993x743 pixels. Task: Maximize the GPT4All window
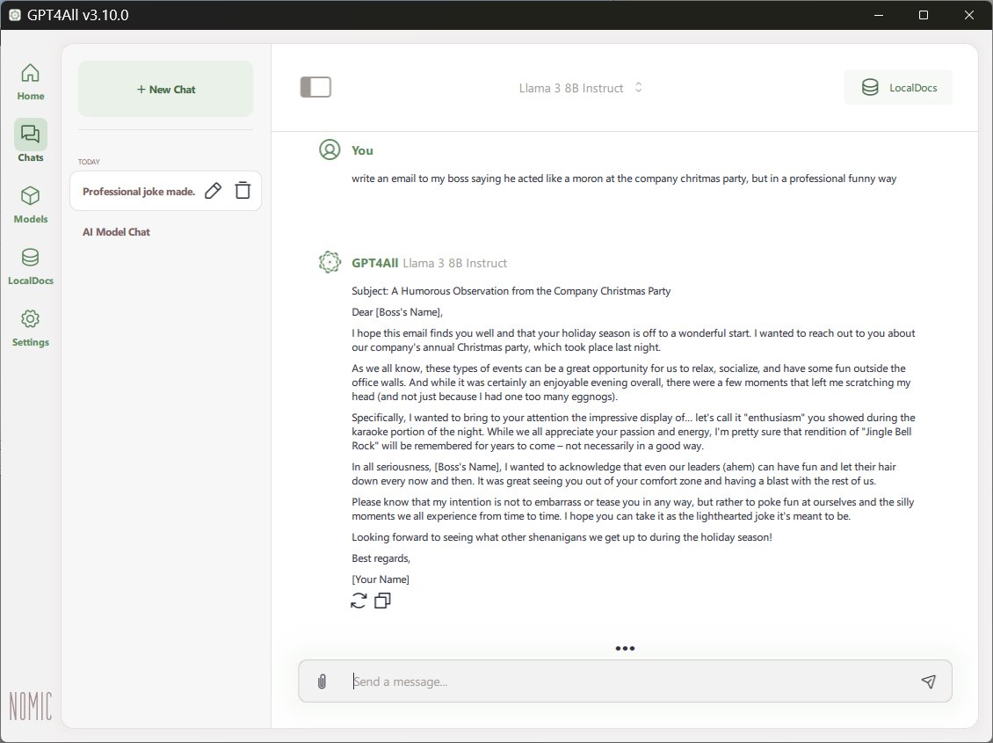tap(924, 15)
